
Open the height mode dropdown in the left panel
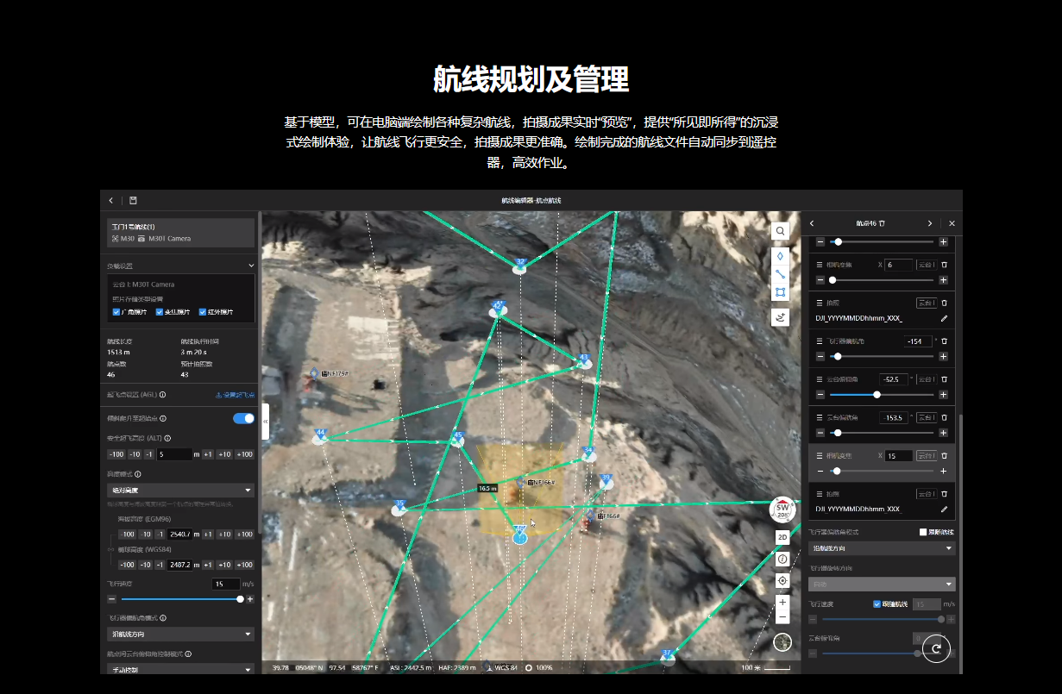tap(180, 491)
